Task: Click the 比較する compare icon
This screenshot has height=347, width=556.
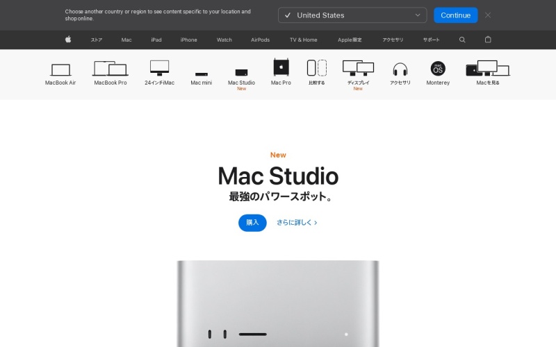Action: (x=317, y=68)
